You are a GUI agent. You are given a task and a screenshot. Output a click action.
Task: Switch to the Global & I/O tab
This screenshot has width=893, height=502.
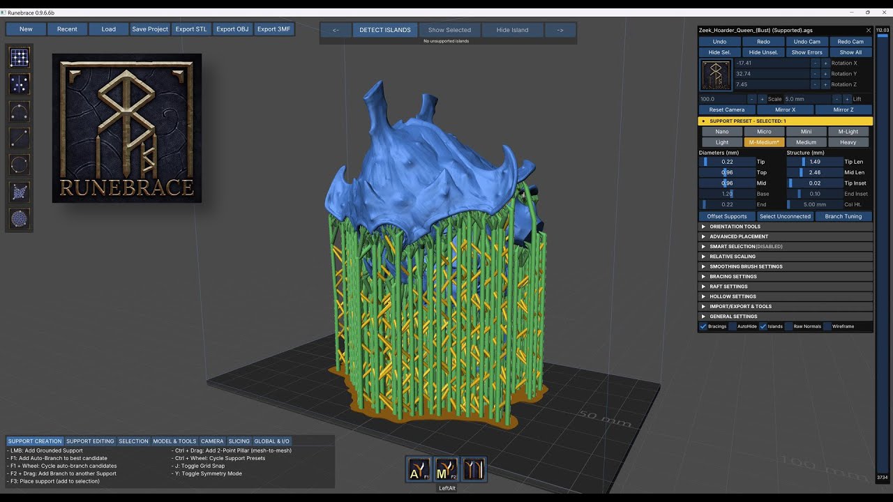(271, 441)
